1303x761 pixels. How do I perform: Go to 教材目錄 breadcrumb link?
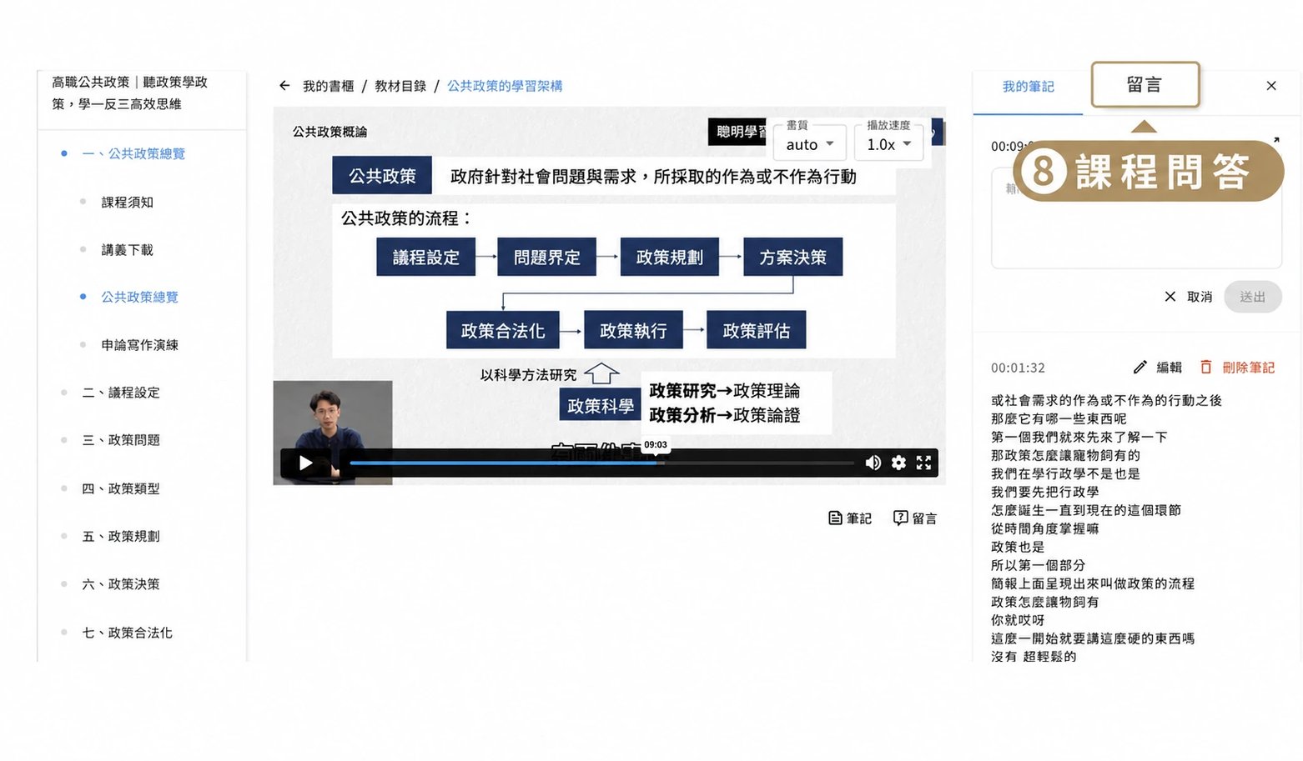coord(400,86)
